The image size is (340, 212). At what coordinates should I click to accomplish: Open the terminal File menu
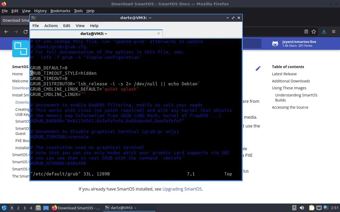(36, 26)
